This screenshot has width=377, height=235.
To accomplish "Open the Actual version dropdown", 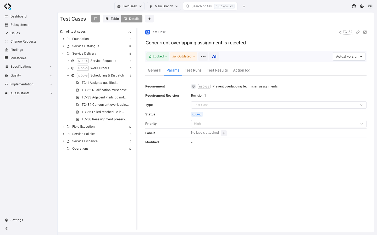I will (x=349, y=56).
